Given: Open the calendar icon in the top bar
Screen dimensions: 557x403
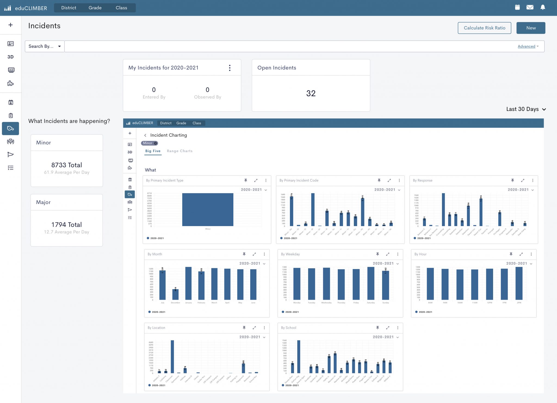Looking at the screenshot, I should point(518,7).
